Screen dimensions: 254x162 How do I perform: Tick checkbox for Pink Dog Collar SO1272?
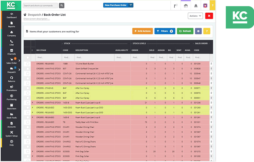coord(28,152)
